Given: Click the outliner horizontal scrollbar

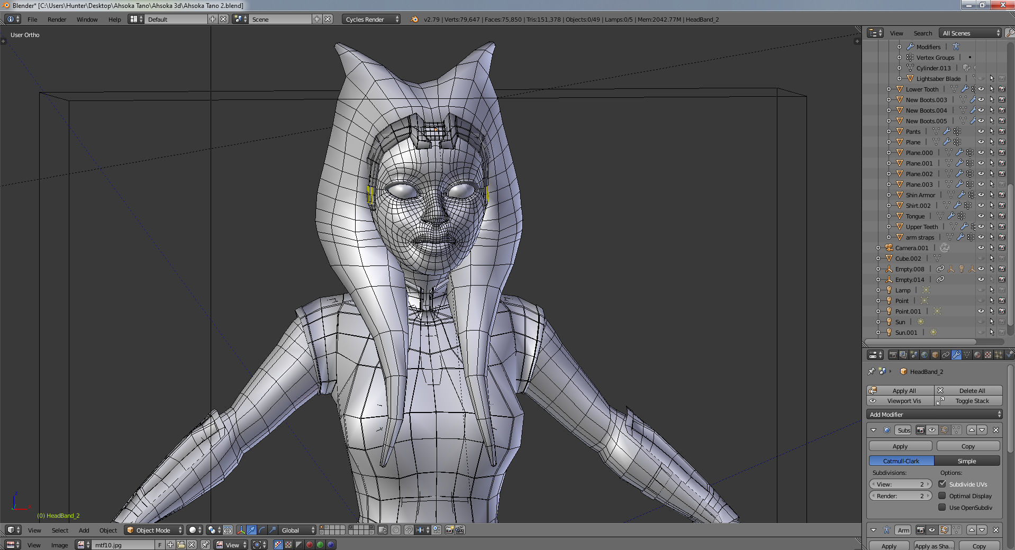Looking at the screenshot, I should 920,342.
